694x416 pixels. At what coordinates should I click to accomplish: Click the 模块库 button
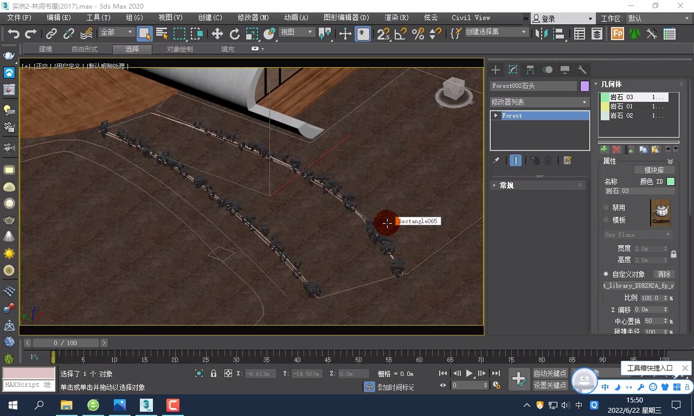[654, 170]
